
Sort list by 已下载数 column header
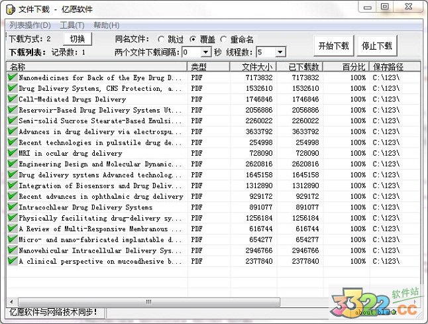click(x=299, y=67)
